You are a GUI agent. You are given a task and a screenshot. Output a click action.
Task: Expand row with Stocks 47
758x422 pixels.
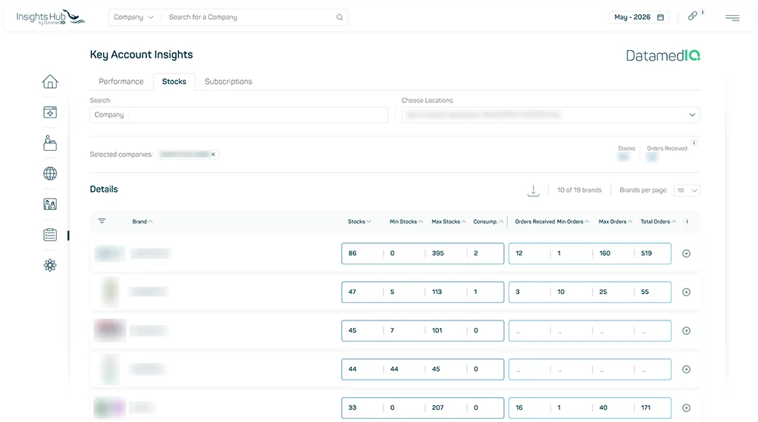point(686,292)
